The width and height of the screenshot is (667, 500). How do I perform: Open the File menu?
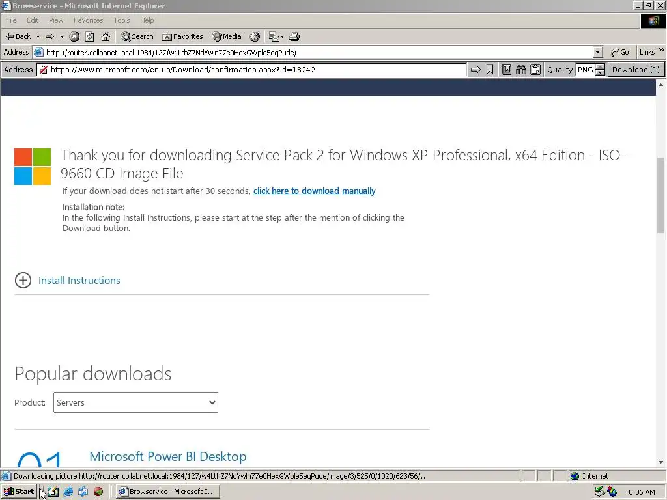pos(11,20)
